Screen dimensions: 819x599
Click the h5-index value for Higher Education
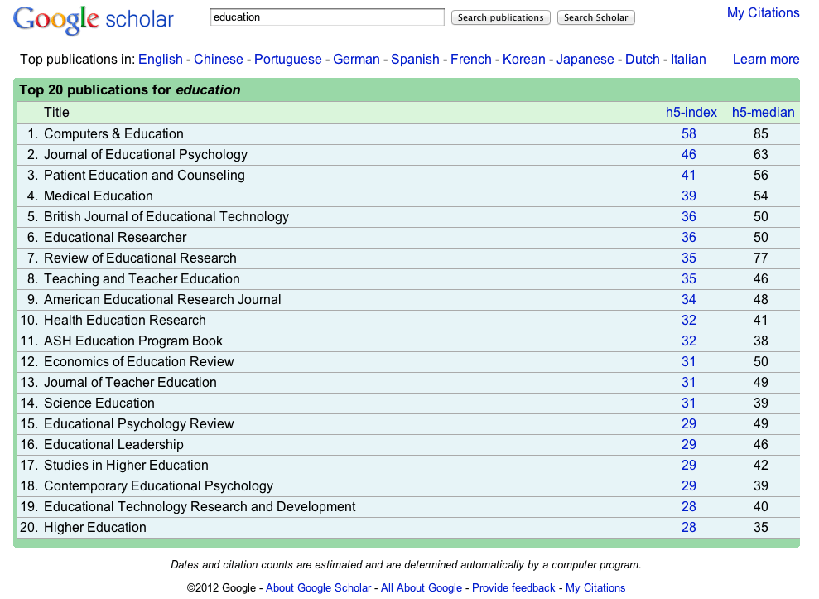click(688, 527)
